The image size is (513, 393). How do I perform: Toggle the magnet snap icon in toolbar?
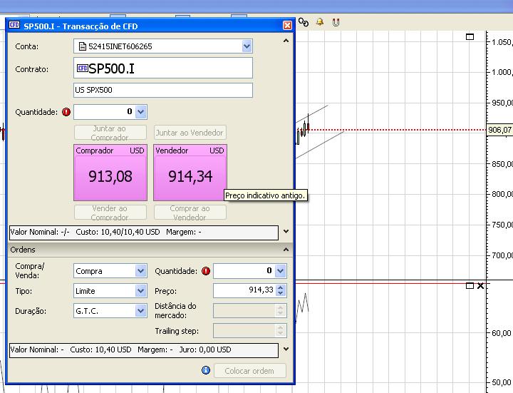[336, 22]
